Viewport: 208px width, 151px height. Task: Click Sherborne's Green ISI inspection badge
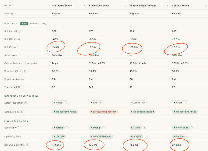tap(61, 103)
